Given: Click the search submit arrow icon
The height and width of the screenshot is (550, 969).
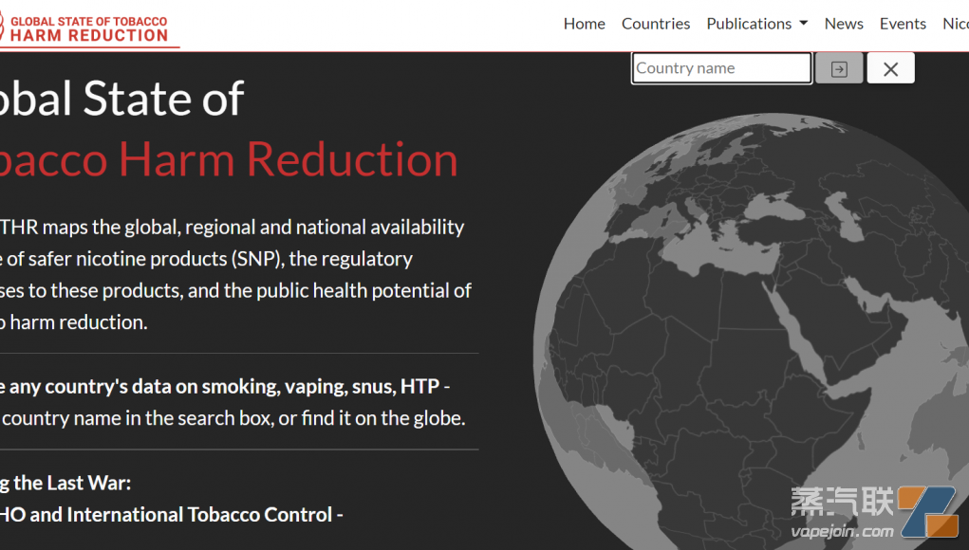Looking at the screenshot, I should tap(839, 68).
